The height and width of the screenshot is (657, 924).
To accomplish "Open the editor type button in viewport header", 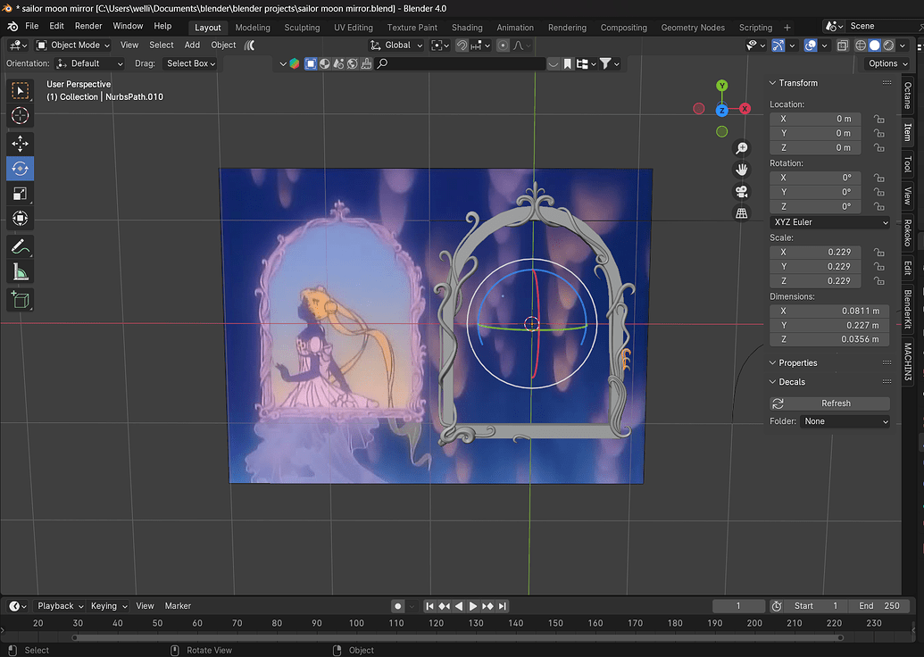I will pos(18,45).
